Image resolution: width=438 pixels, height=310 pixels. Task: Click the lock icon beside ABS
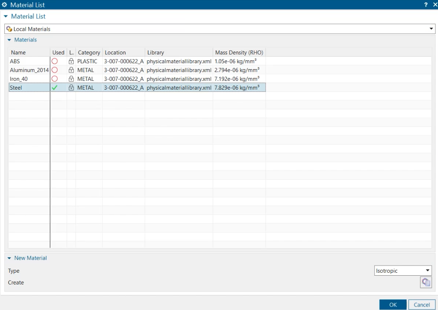[x=71, y=61]
